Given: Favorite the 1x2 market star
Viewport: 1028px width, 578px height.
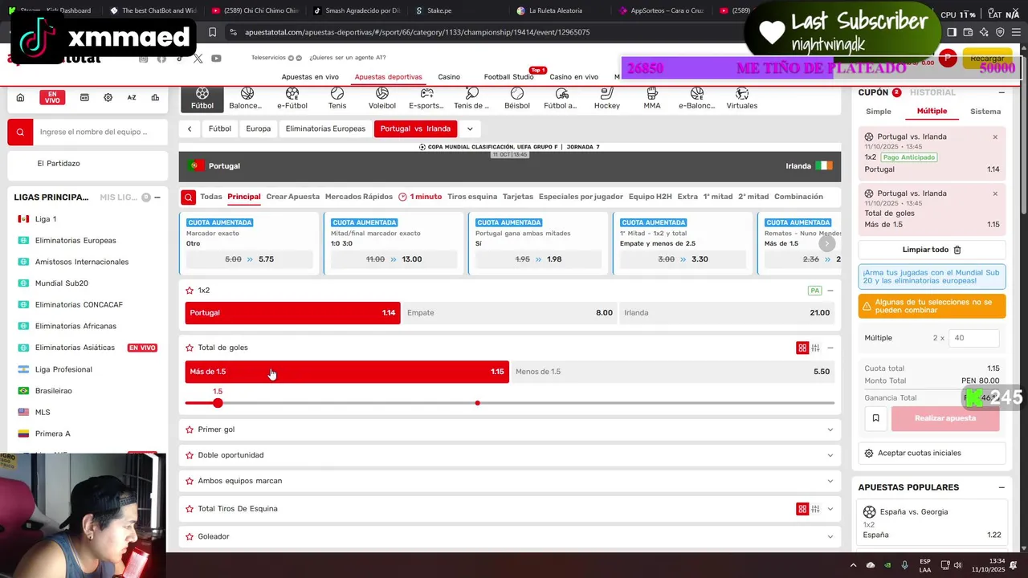Looking at the screenshot, I should 190,291.
